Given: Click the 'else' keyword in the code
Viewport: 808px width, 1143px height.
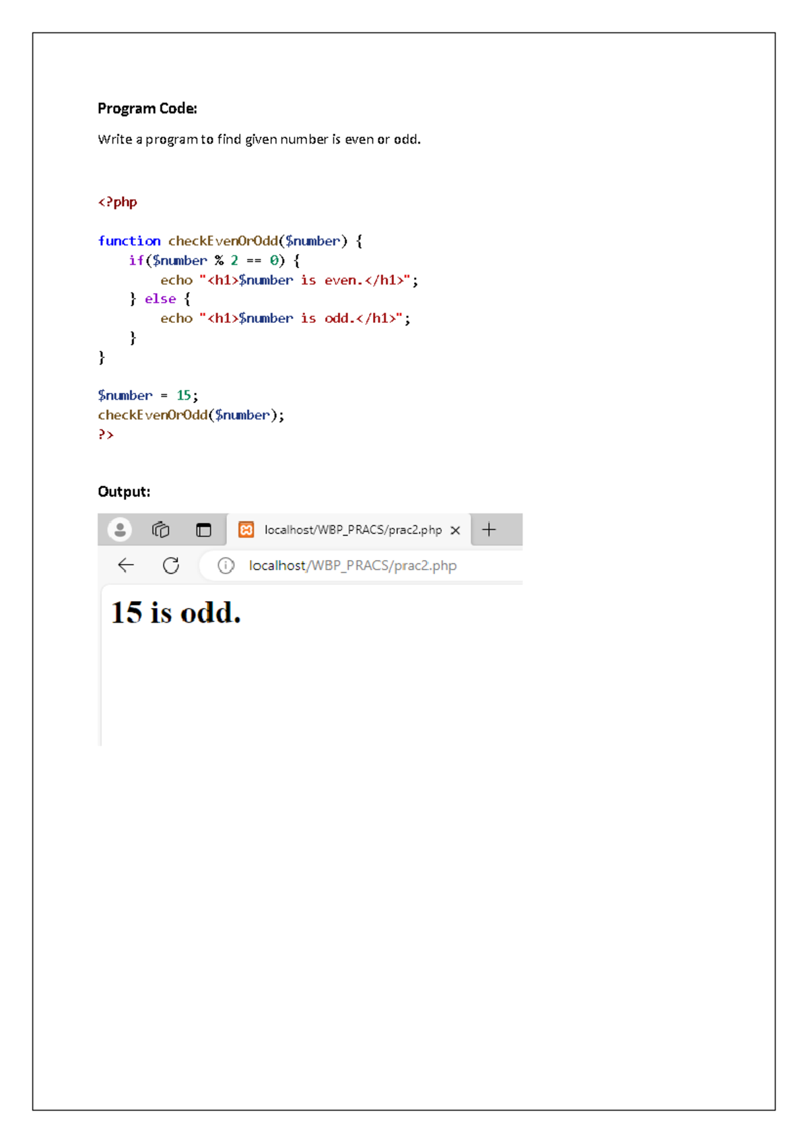Looking at the screenshot, I should (160, 299).
